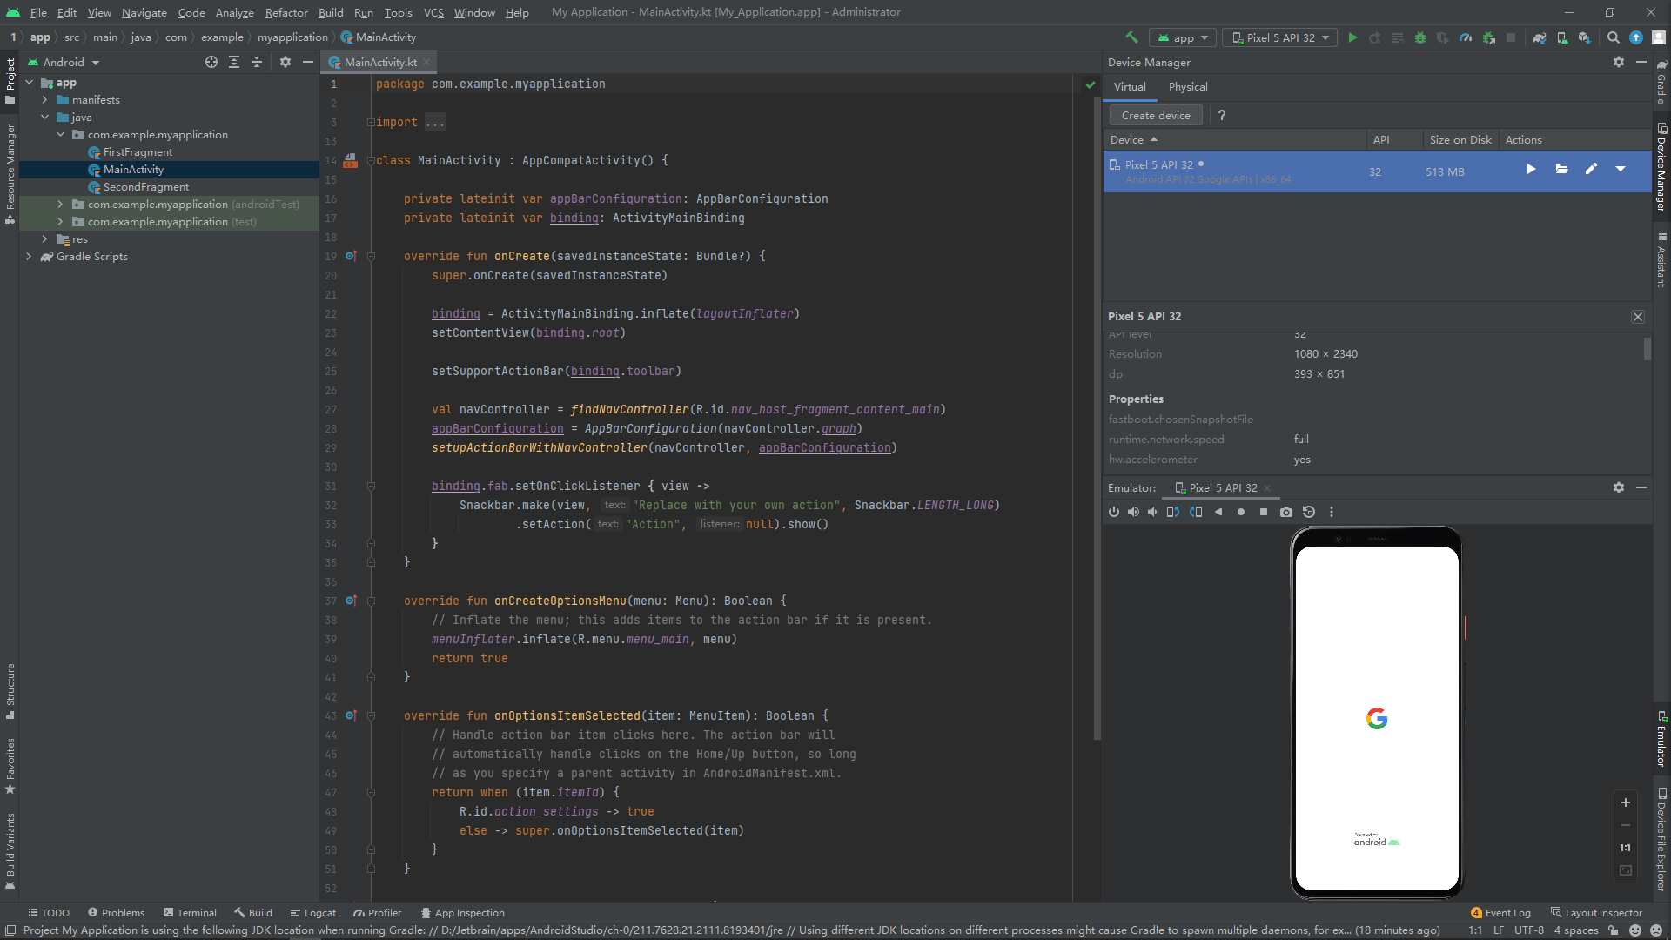The height and width of the screenshot is (940, 1671).
Task: Toggle the Project tool window side tab
Action: (x=10, y=80)
